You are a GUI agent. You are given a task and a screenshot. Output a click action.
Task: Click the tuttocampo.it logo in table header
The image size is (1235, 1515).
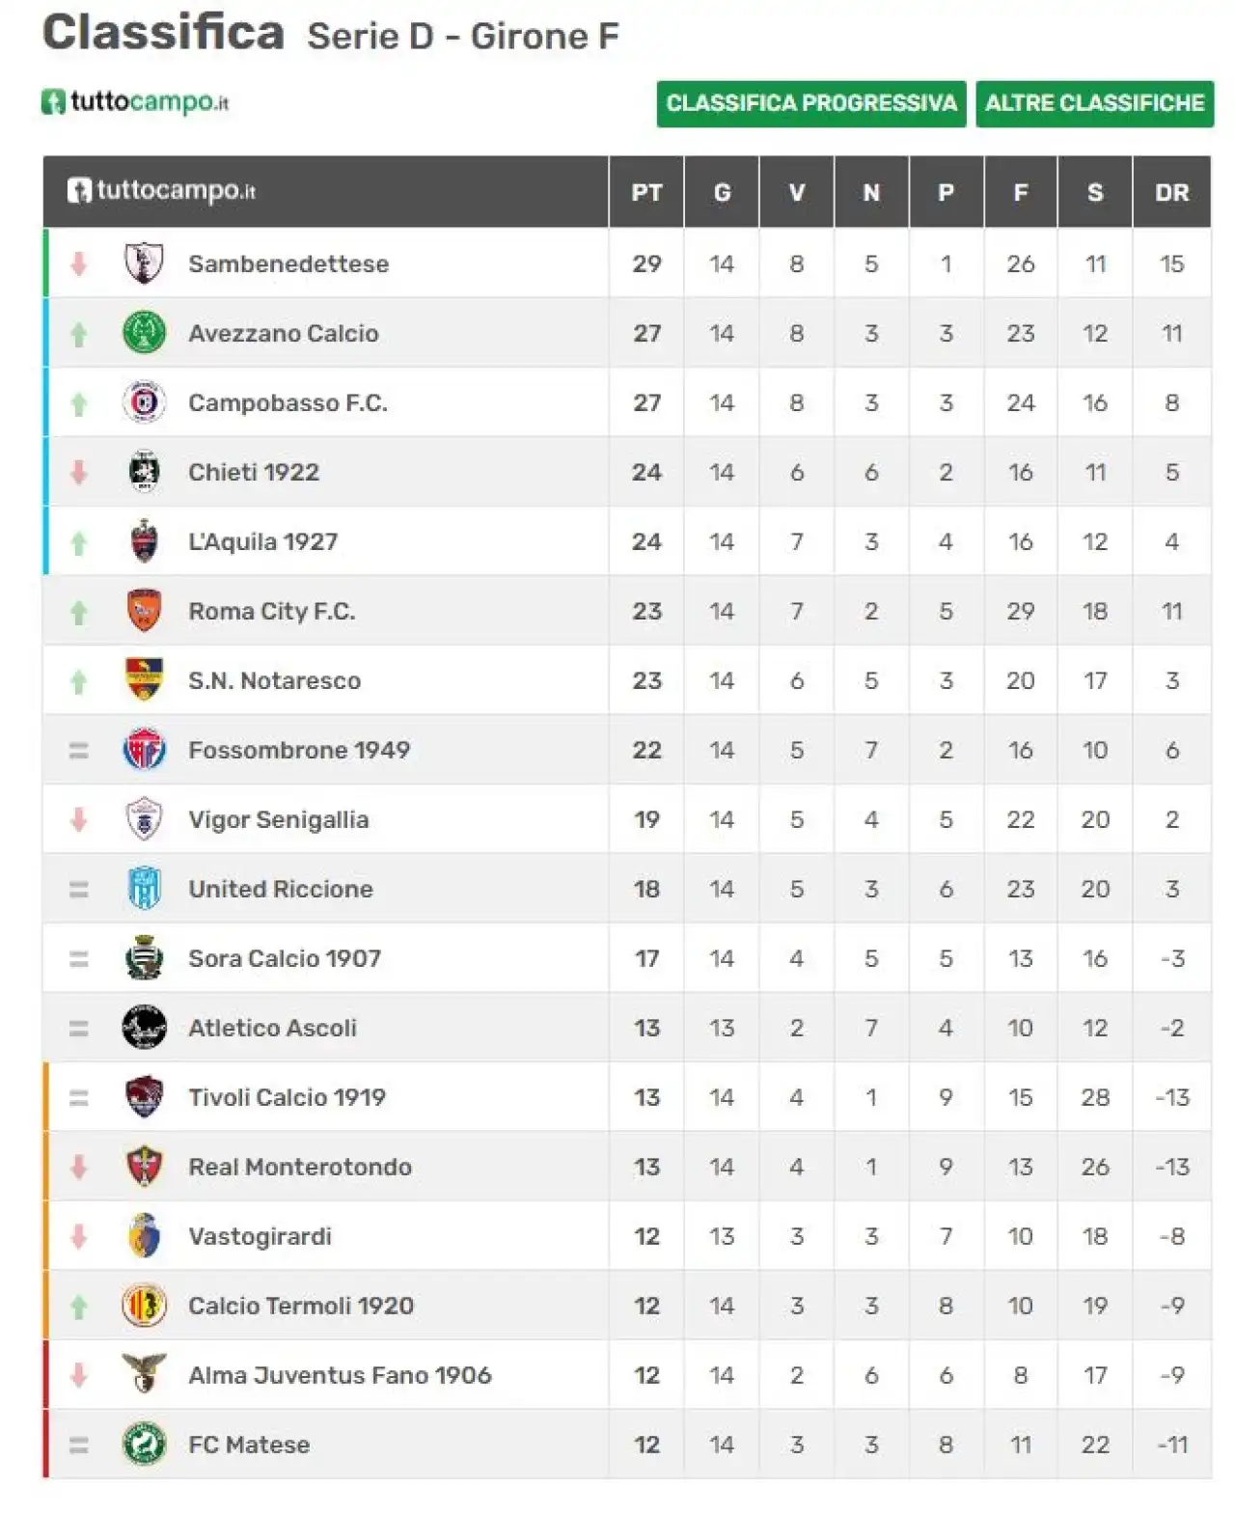click(x=162, y=190)
